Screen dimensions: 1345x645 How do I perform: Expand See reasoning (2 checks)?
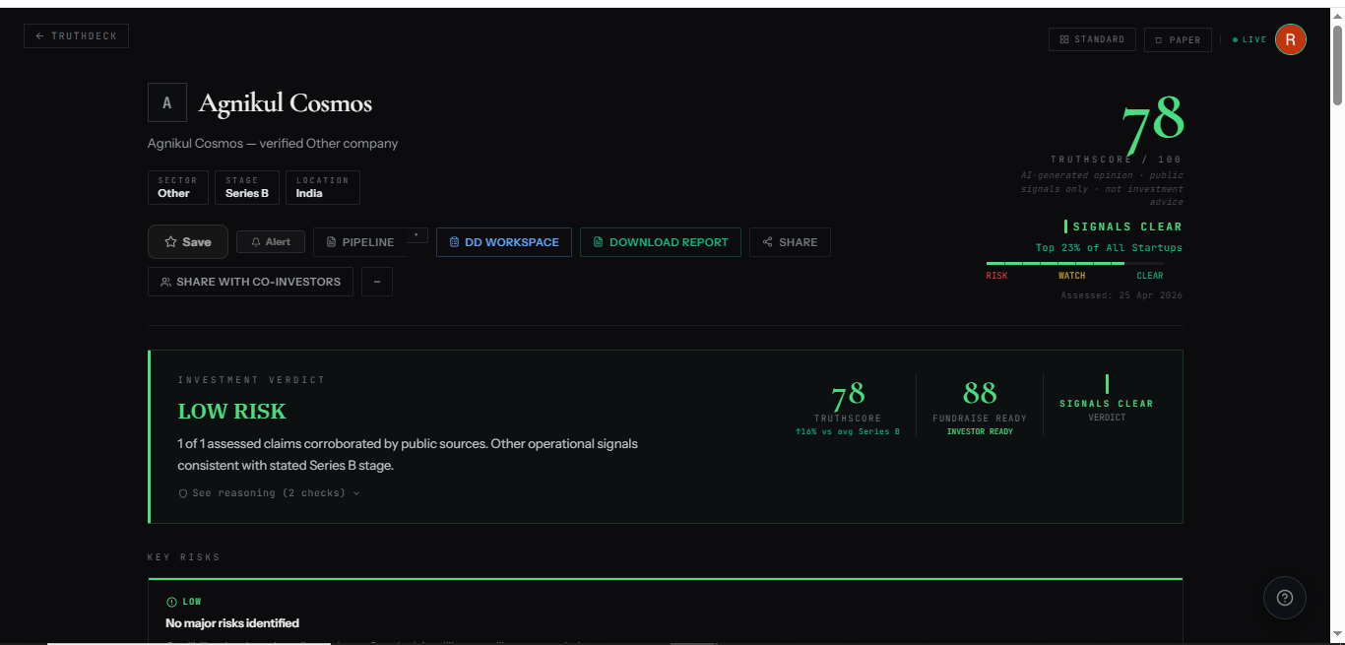click(x=269, y=492)
